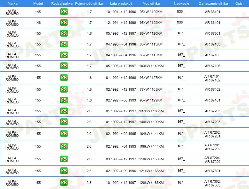Select the 02.1992 -> 02.1995 production years
Viewport: 249px width, 189px height.
tap(121, 134)
